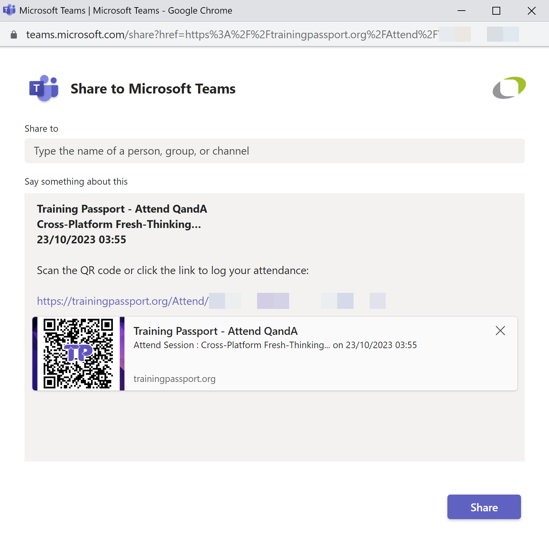Focus the Share to recipient field
This screenshot has height=542, width=549.
click(x=274, y=151)
